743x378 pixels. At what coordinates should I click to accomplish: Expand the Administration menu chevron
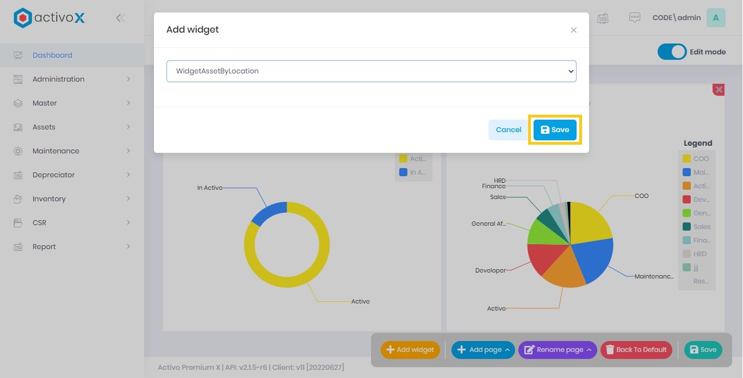click(128, 79)
